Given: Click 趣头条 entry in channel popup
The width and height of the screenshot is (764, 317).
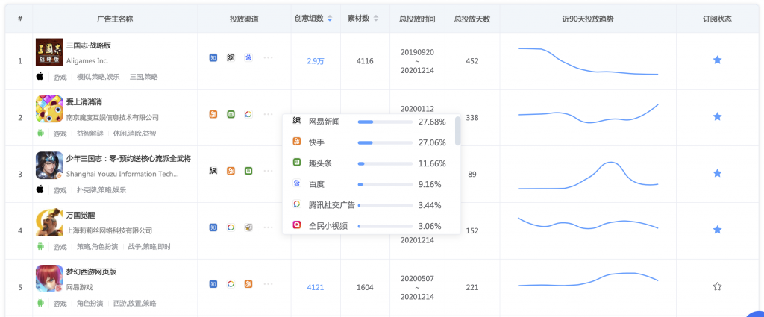Looking at the screenshot, I should (321, 163).
